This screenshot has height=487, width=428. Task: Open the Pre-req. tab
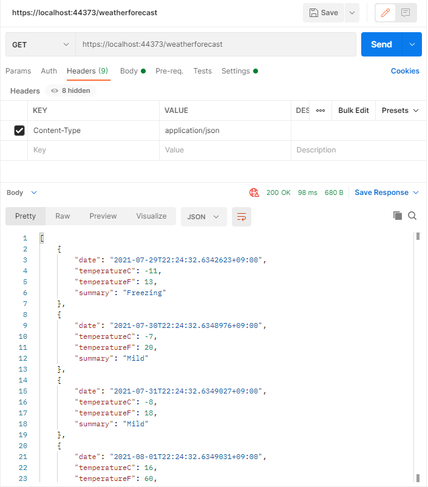tap(169, 71)
